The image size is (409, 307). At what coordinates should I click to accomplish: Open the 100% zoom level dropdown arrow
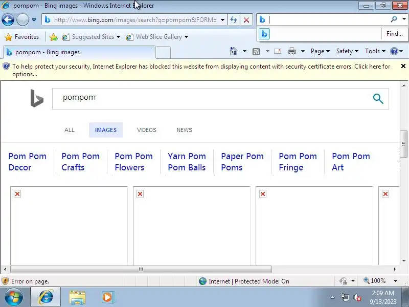(395, 281)
